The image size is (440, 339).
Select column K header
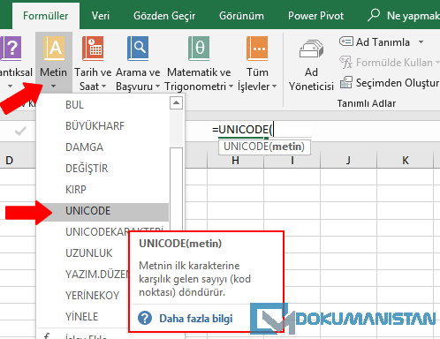406,161
